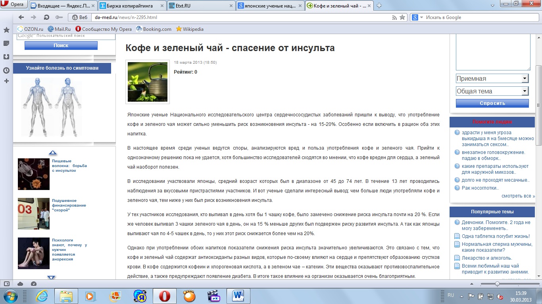542x304 pixels.
Task: Go back with the back arrow
Action: tap(21, 17)
